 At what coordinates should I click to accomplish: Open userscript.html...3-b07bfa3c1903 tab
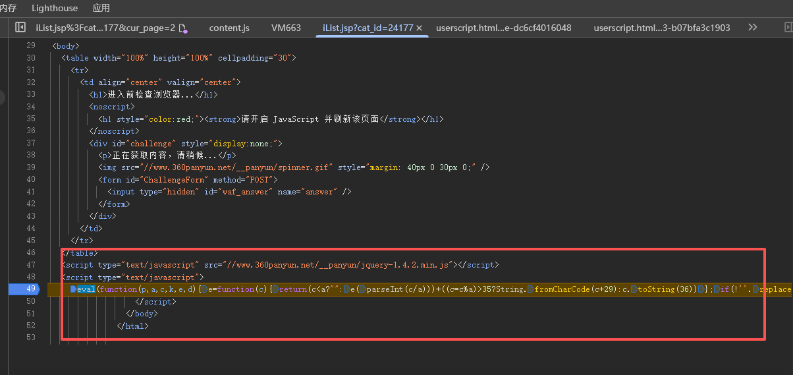[662, 28]
